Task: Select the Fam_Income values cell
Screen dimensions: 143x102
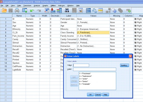Action: [x=93, y=36]
